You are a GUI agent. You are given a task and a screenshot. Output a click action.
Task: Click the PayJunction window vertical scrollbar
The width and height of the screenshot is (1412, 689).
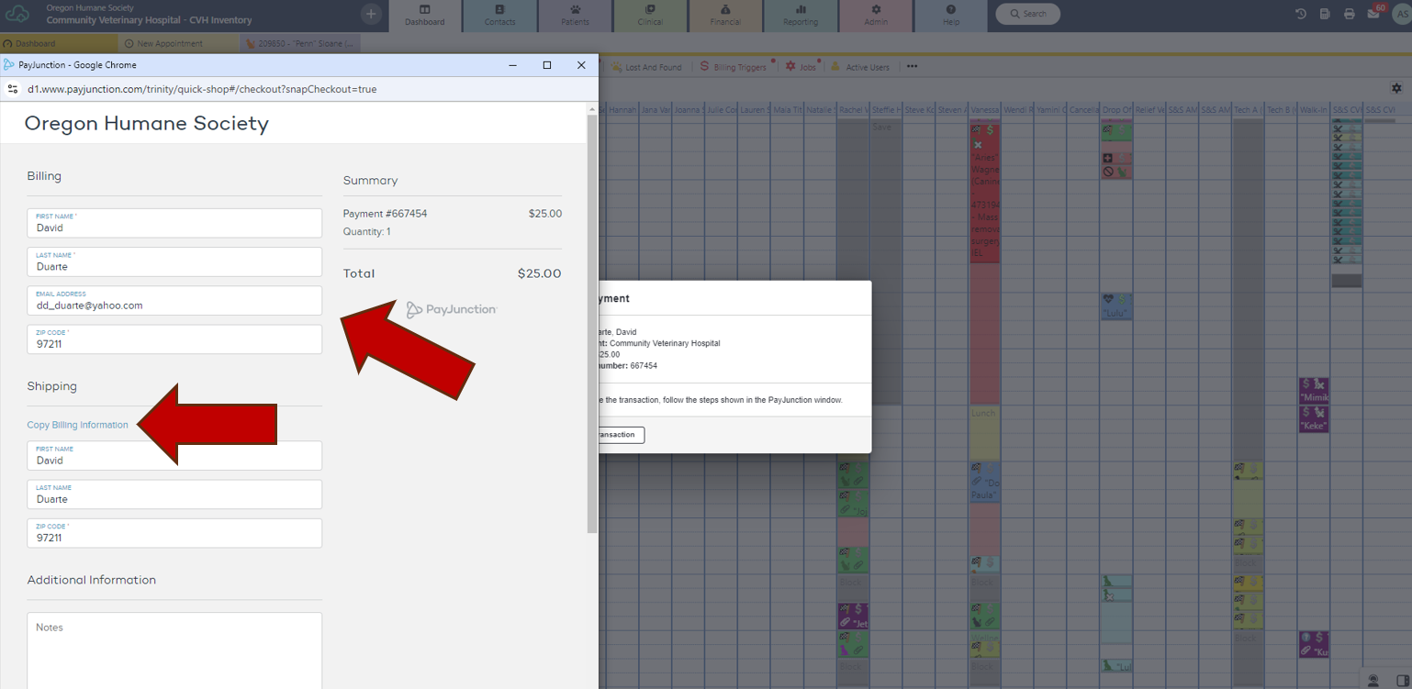(x=592, y=323)
